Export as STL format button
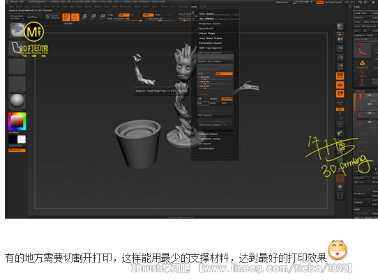 [x=203, y=103]
